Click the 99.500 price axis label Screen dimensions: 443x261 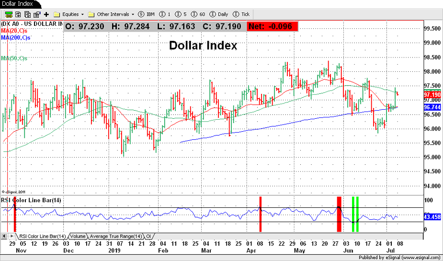(x=432, y=29)
